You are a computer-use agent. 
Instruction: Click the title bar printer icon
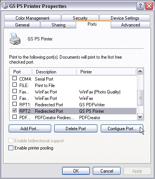click(x=5, y=6)
